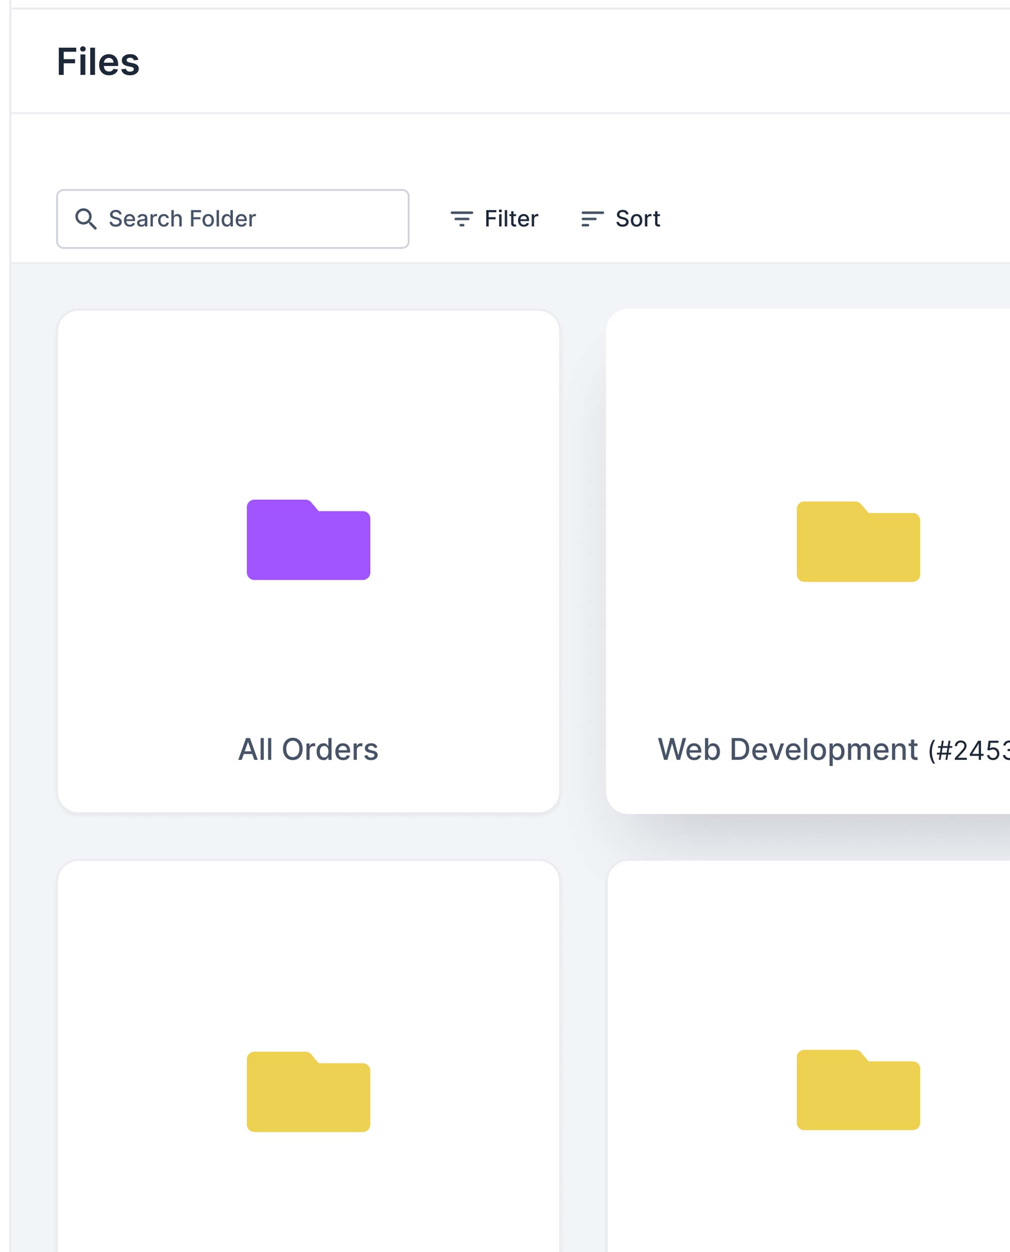Viewport: 1010px width, 1252px height.
Task: Open the purple All Orders folder icon
Action: click(x=308, y=539)
